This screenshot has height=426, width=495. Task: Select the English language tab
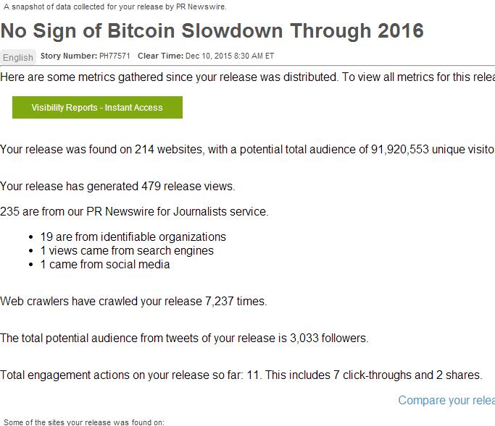[x=18, y=57]
